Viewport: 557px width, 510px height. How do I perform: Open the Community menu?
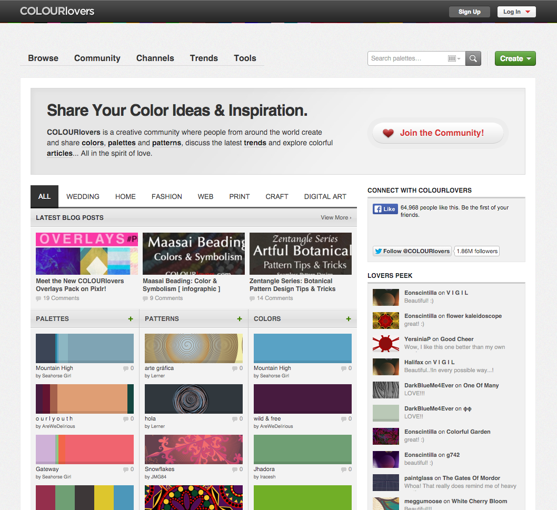point(97,58)
